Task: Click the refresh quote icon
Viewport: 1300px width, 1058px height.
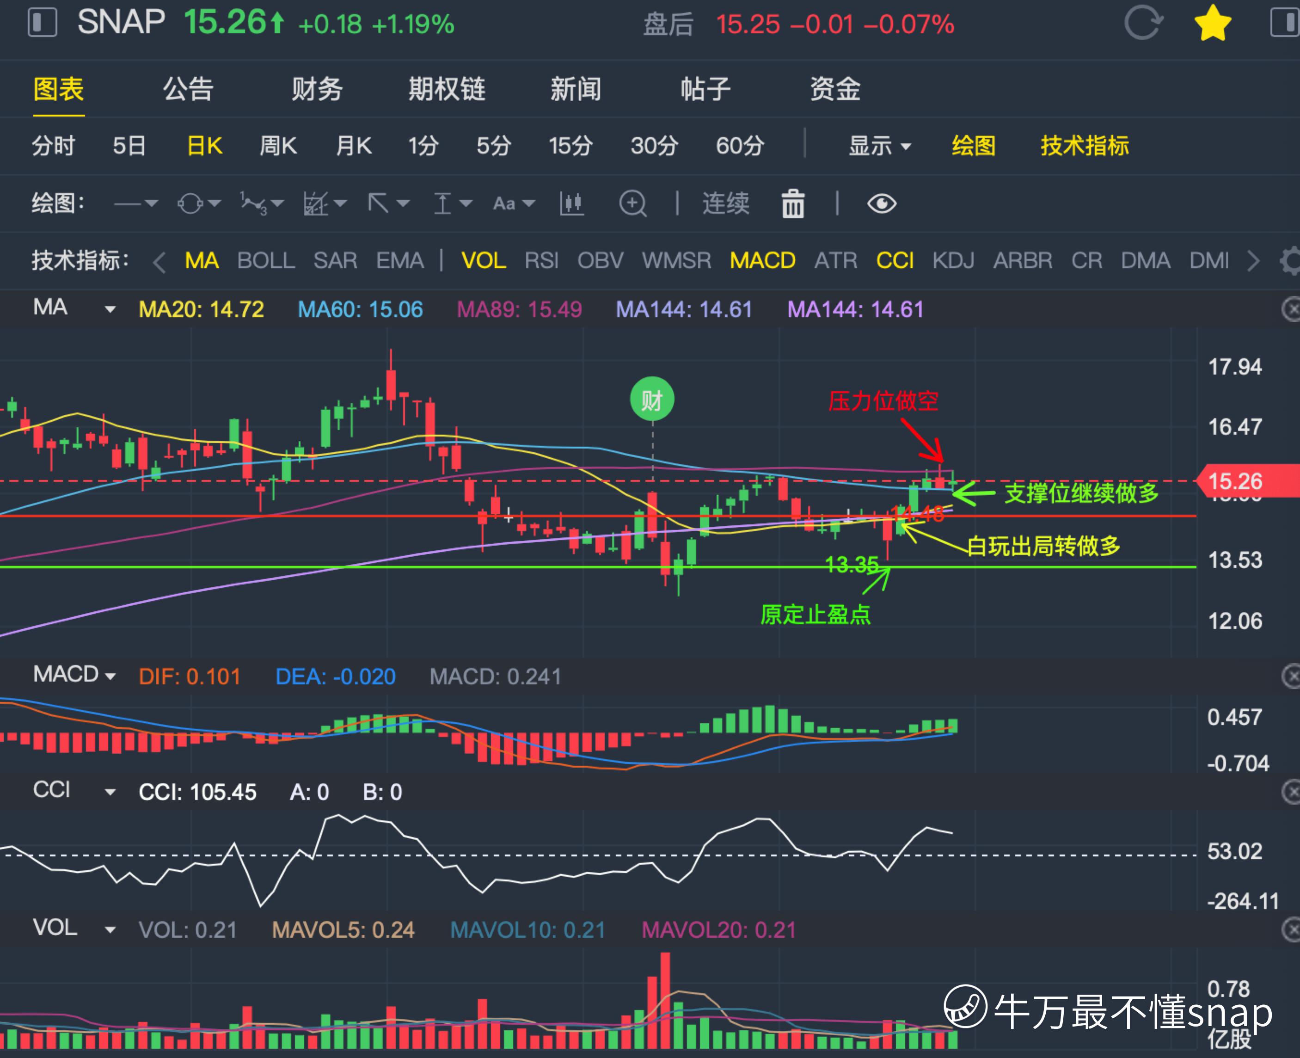Action: click(1143, 23)
